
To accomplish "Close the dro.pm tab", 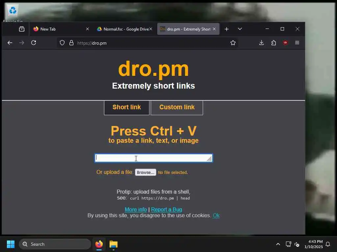I will pos(214,29).
